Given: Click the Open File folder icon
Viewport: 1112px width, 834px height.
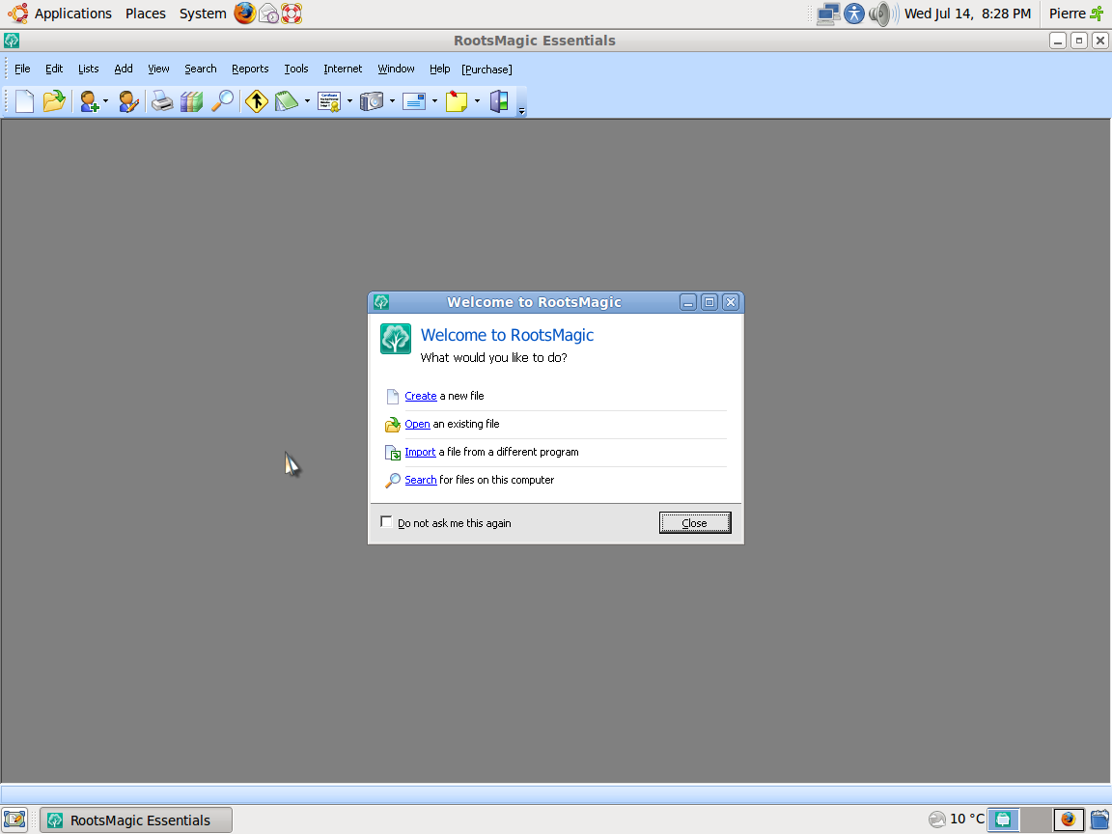Looking at the screenshot, I should click(x=54, y=101).
